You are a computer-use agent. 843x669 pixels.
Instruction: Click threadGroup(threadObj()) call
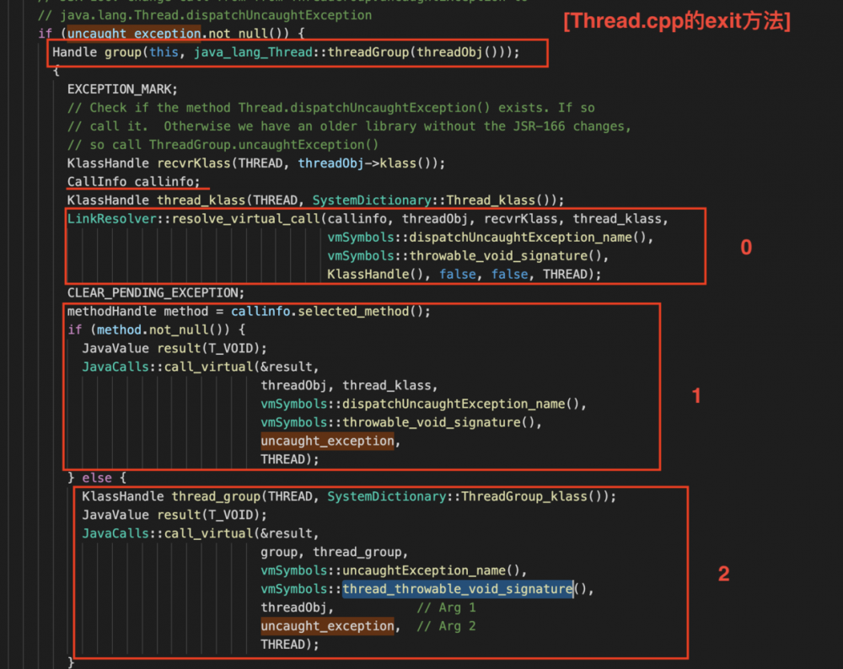pos(420,52)
